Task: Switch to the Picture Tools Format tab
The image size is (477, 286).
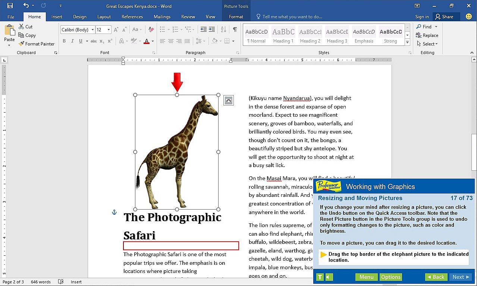Action: [x=236, y=17]
